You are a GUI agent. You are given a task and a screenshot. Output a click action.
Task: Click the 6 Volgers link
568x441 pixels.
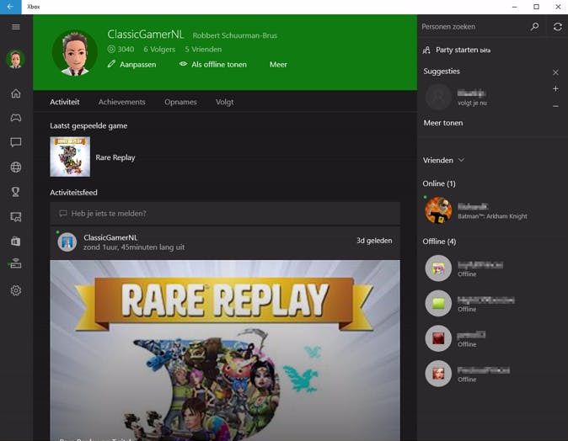[159, 49]
